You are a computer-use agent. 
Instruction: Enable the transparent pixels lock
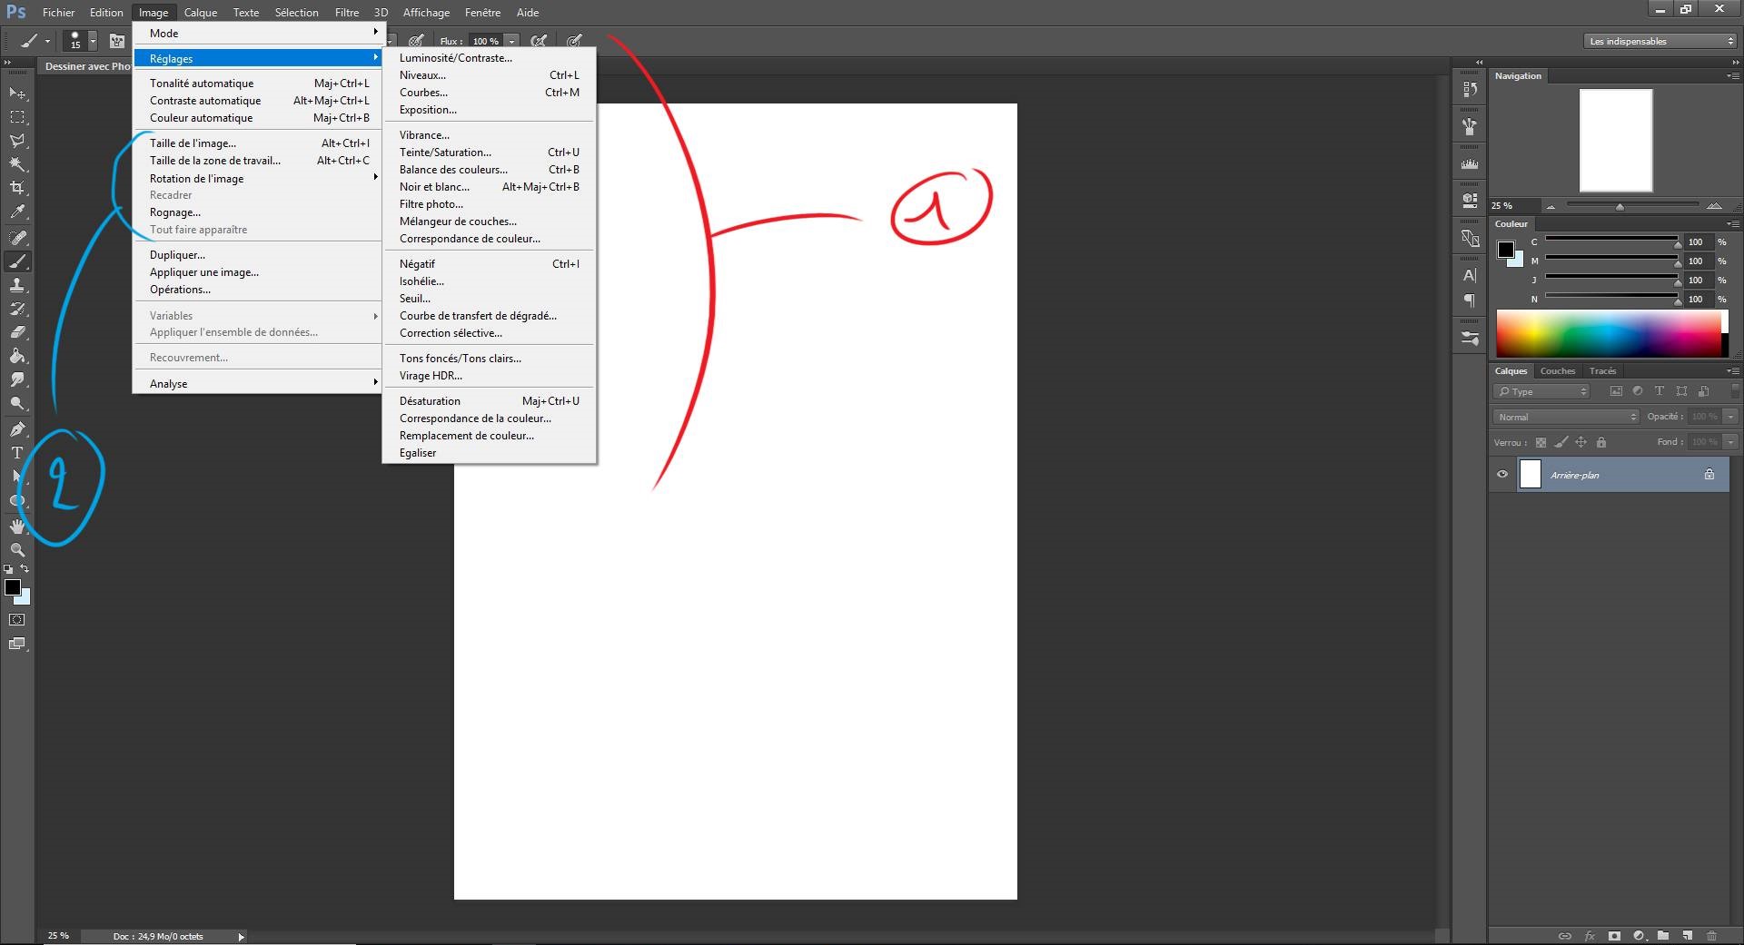click(x=1541, y=442)
